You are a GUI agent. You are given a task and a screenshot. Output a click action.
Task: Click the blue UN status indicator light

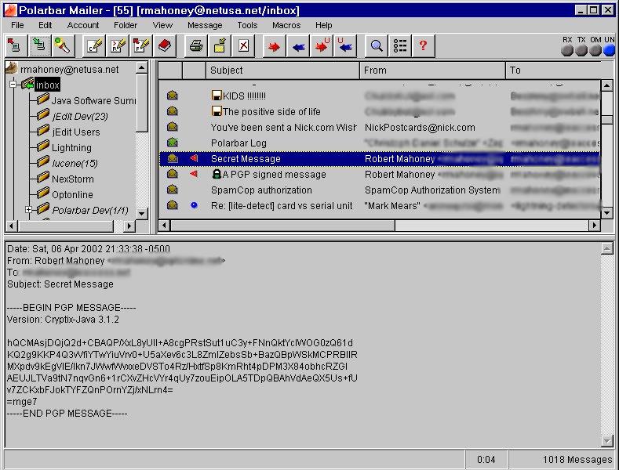(609, 51)
